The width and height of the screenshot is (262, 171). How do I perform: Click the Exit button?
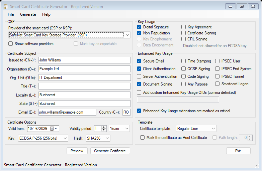pyautogui.click(x=238, y=151)
